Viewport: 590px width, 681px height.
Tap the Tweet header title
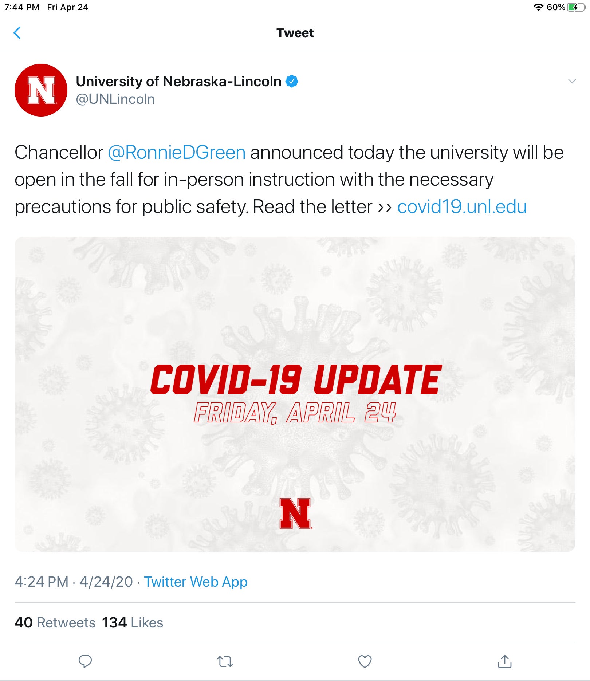point(295,33)
